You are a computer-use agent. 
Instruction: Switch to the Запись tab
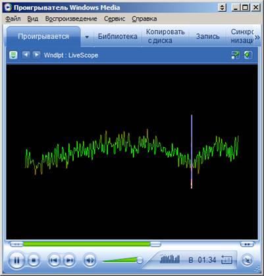207,36
